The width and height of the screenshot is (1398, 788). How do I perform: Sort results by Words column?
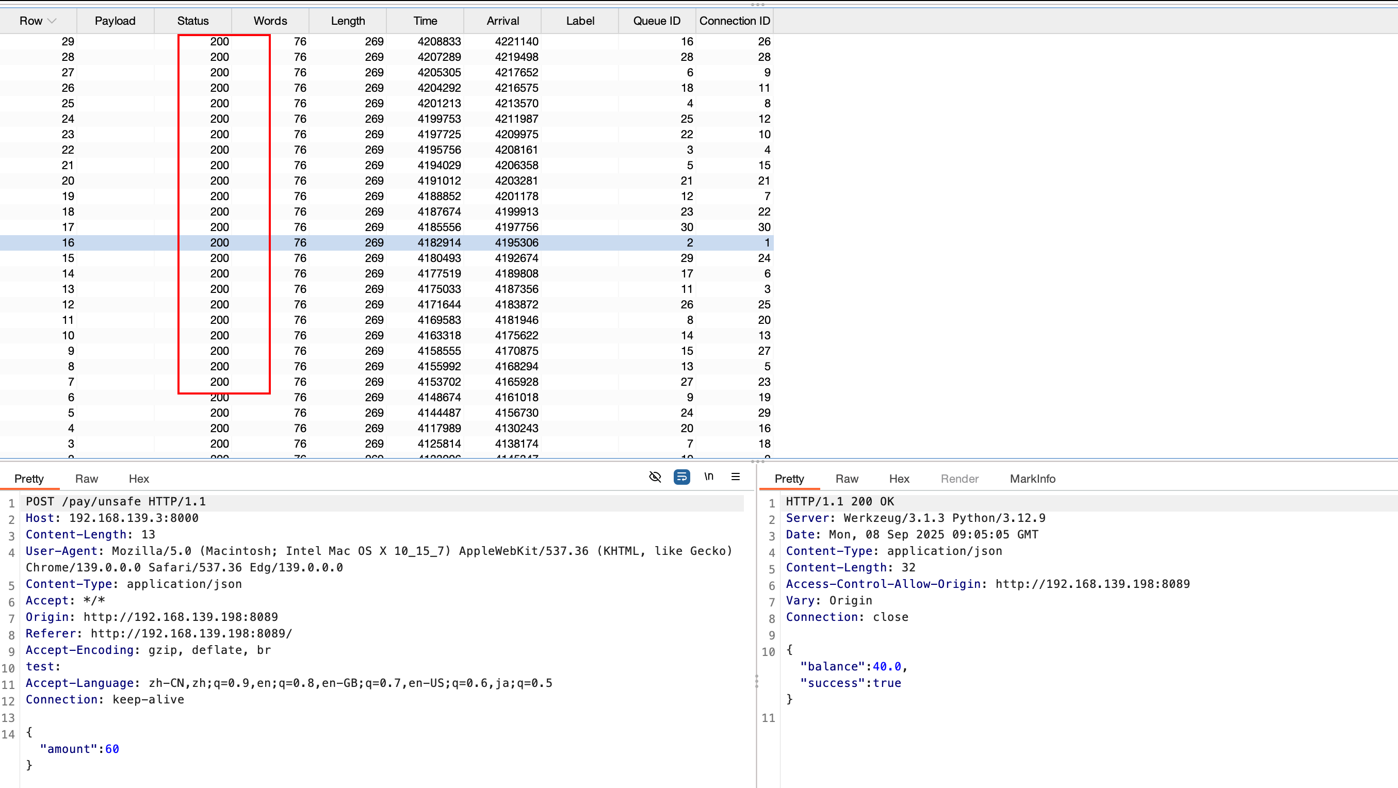point(270,21)
